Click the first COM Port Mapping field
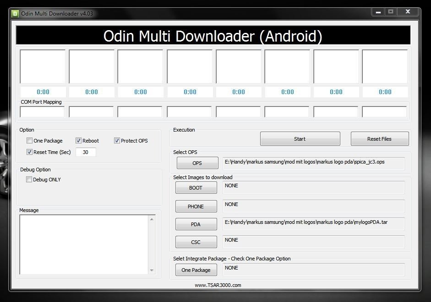The image size is (431, 302). 42,112
